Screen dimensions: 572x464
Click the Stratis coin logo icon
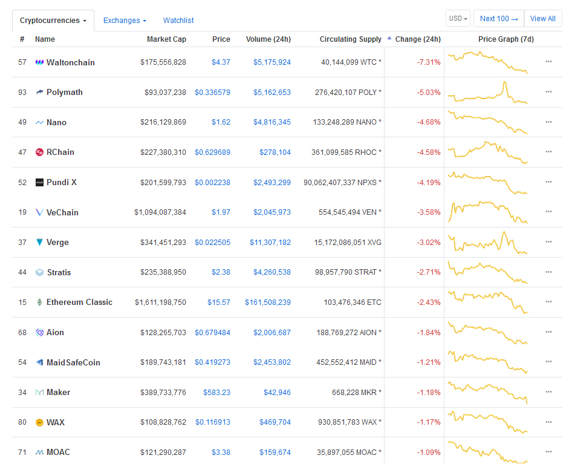coord(39,272)
